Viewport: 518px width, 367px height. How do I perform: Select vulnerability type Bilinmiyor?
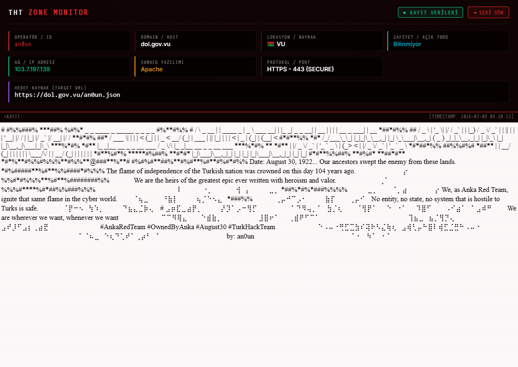tap(407, 44)
